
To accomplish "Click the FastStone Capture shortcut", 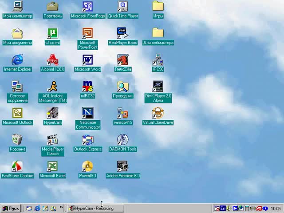I will coord(17,166).
